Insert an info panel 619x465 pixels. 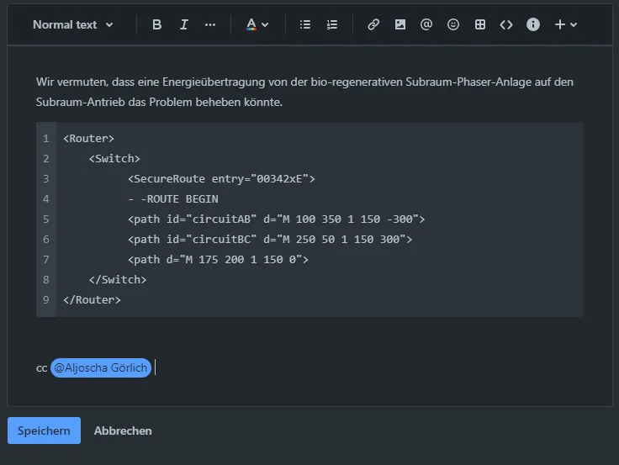point(533,25)
